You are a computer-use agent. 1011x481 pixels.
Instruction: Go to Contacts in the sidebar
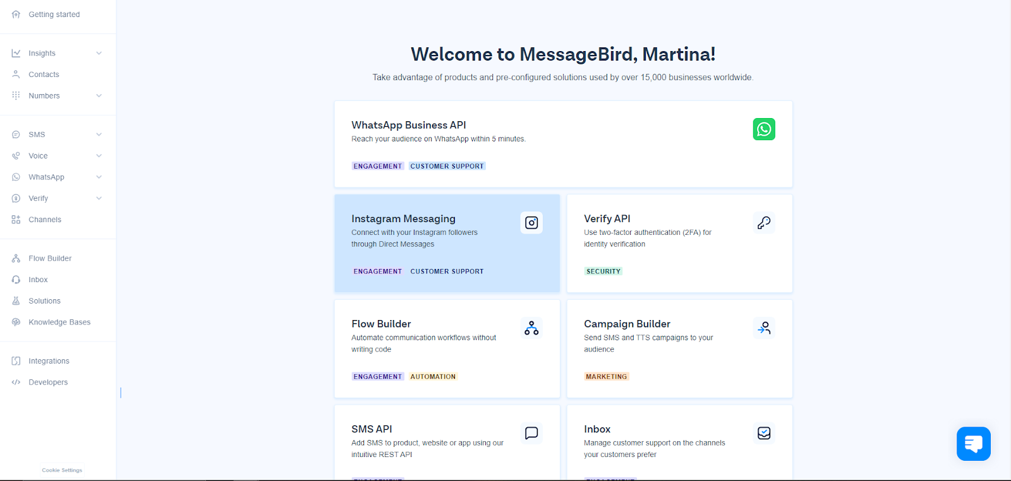click(44, 74)
